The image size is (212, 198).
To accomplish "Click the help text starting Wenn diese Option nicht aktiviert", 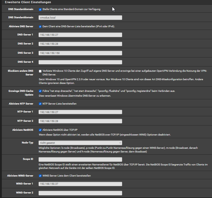I will click(x=105, y=135).
